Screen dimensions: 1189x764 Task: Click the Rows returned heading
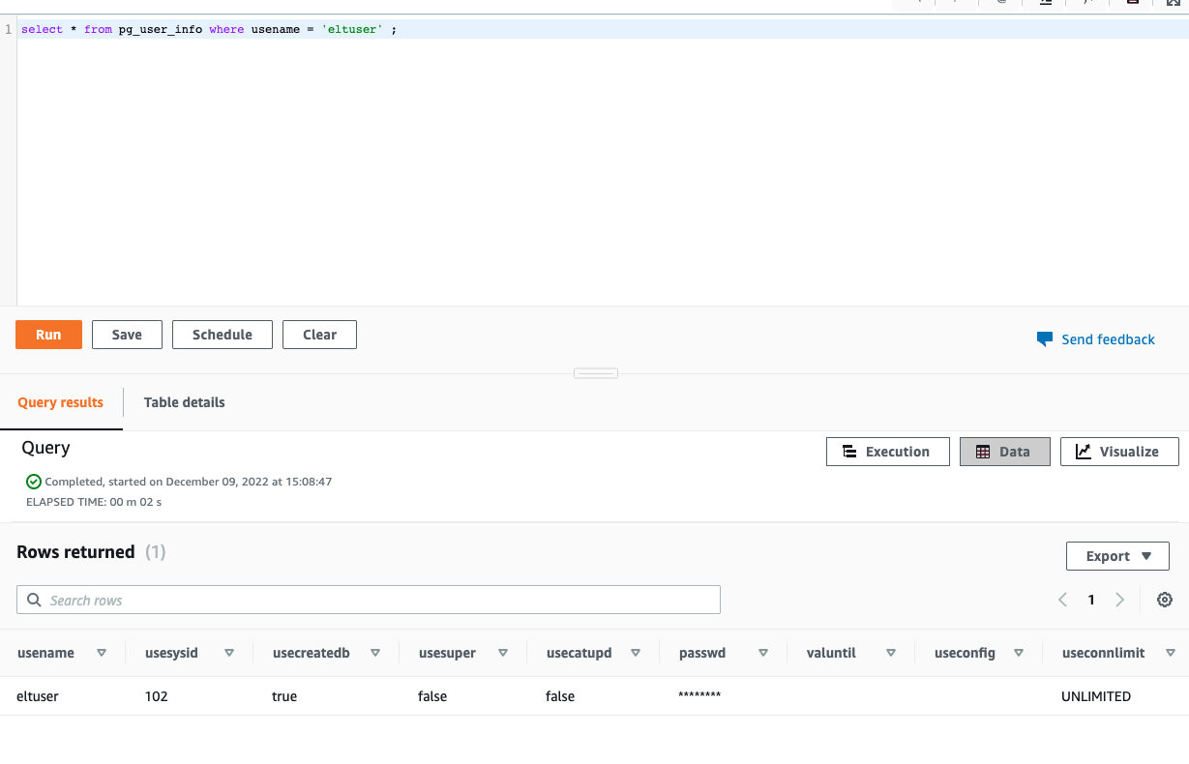tap(75, 552)
